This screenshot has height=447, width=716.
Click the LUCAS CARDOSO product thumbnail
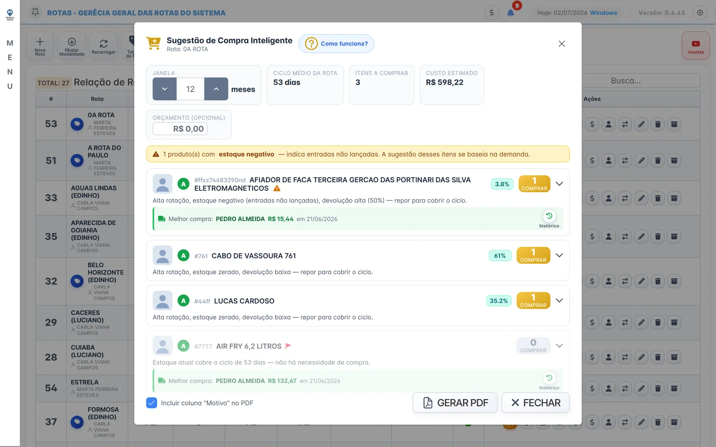[x=162, y=300]
